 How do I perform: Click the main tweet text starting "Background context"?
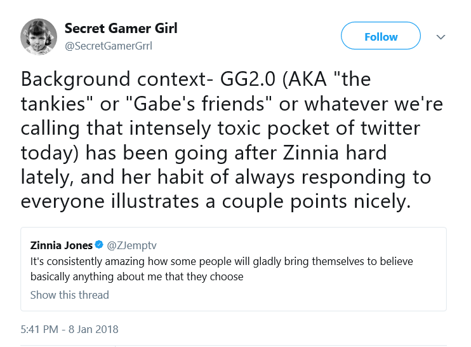tap(232, 140)
